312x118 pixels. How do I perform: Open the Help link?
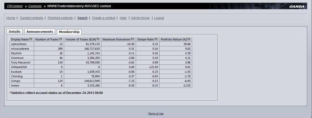click(123, 18)
